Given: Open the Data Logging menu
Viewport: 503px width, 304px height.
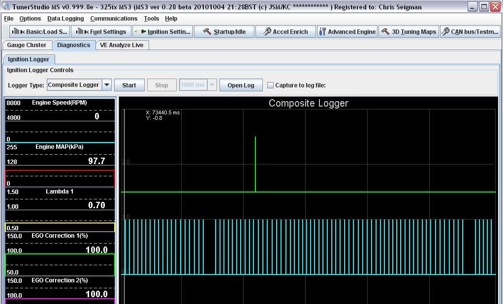Looking at the screenshot, I should (65, 19).
